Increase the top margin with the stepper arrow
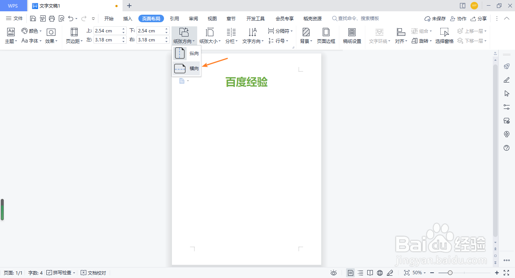Screen dimensions: 515x278 (124, 28)
